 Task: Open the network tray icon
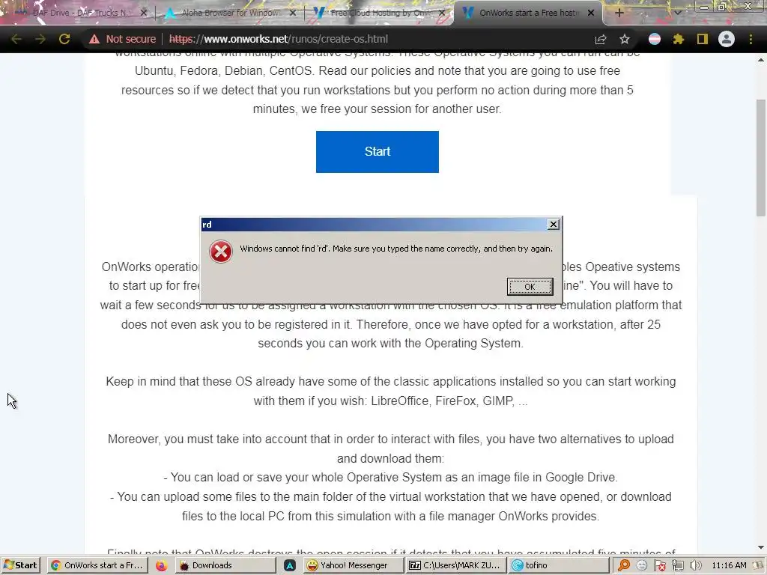click(677, 565)
